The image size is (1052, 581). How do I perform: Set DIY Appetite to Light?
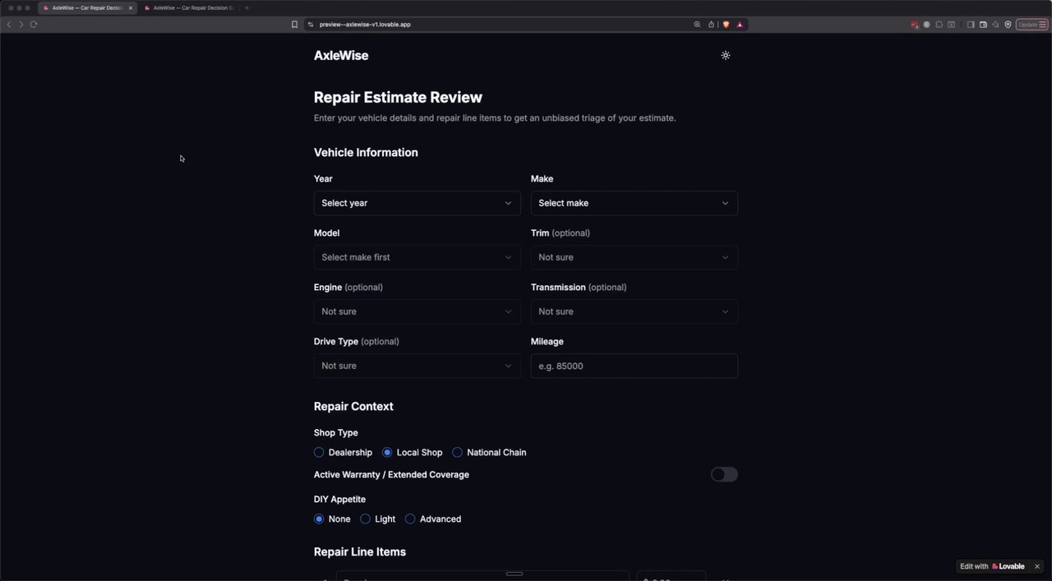[377, 519]
